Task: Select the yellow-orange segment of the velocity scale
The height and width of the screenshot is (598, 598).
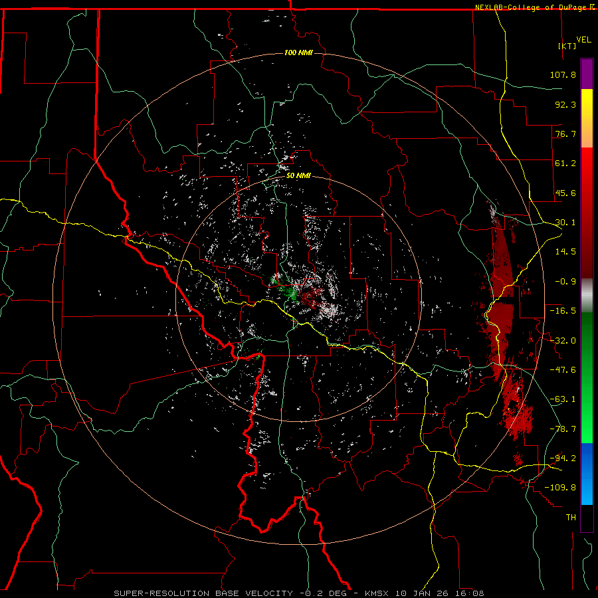Action: point(587,118)
